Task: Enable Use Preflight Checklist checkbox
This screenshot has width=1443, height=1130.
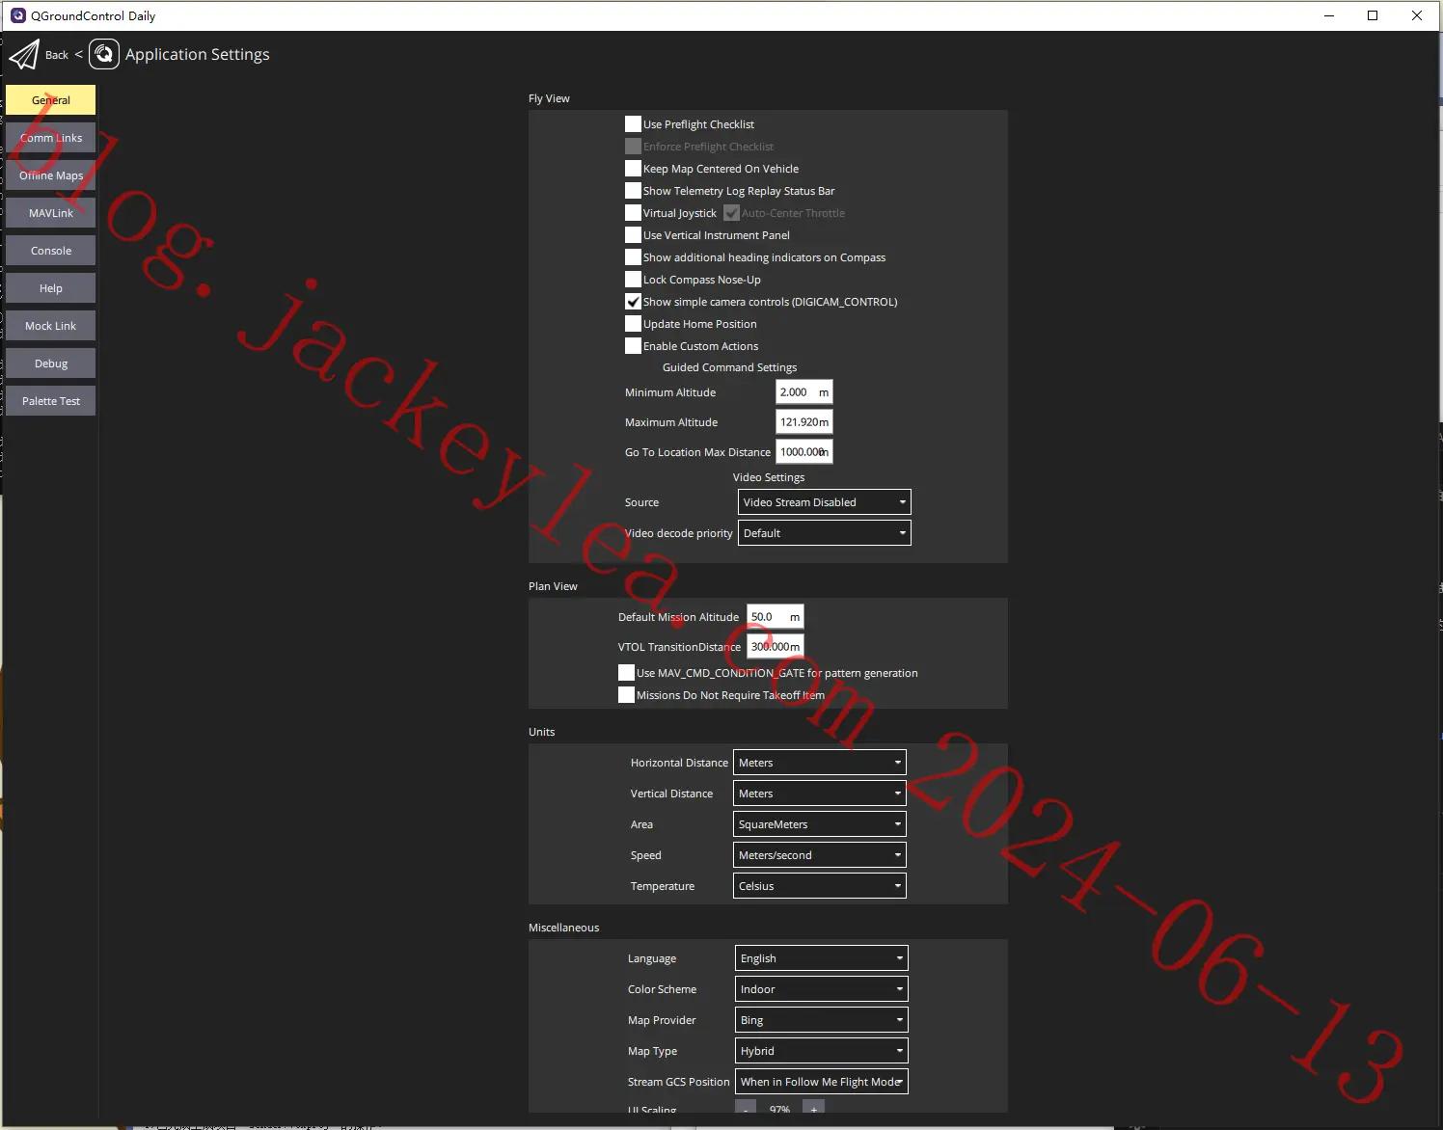Action: point(633,124)
